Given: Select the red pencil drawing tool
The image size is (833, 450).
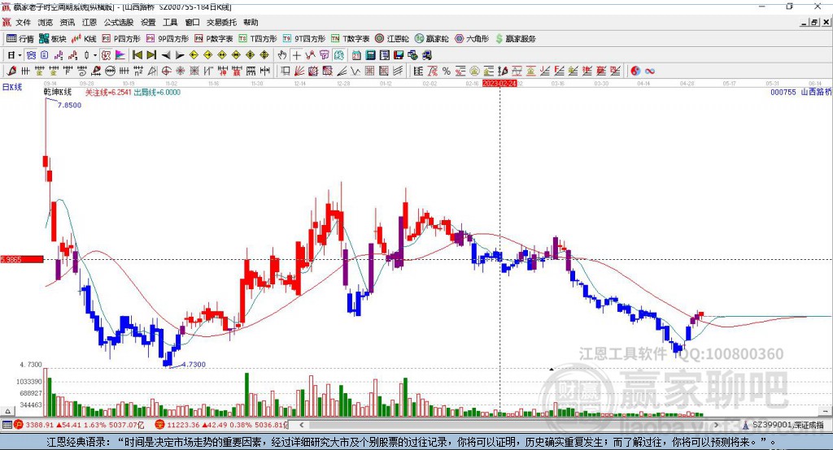Looking at the screenshot, I should coord(11,71).
